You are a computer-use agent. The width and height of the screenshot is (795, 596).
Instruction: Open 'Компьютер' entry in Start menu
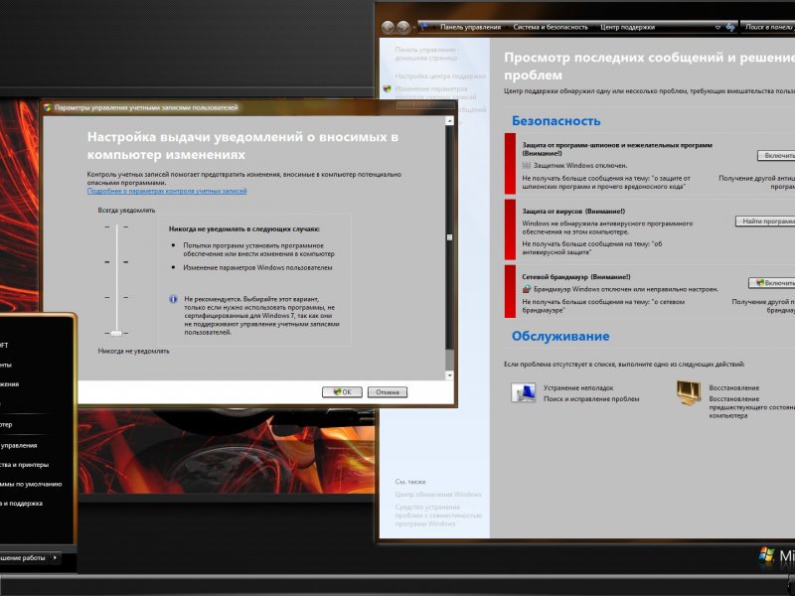coord(6,425)
